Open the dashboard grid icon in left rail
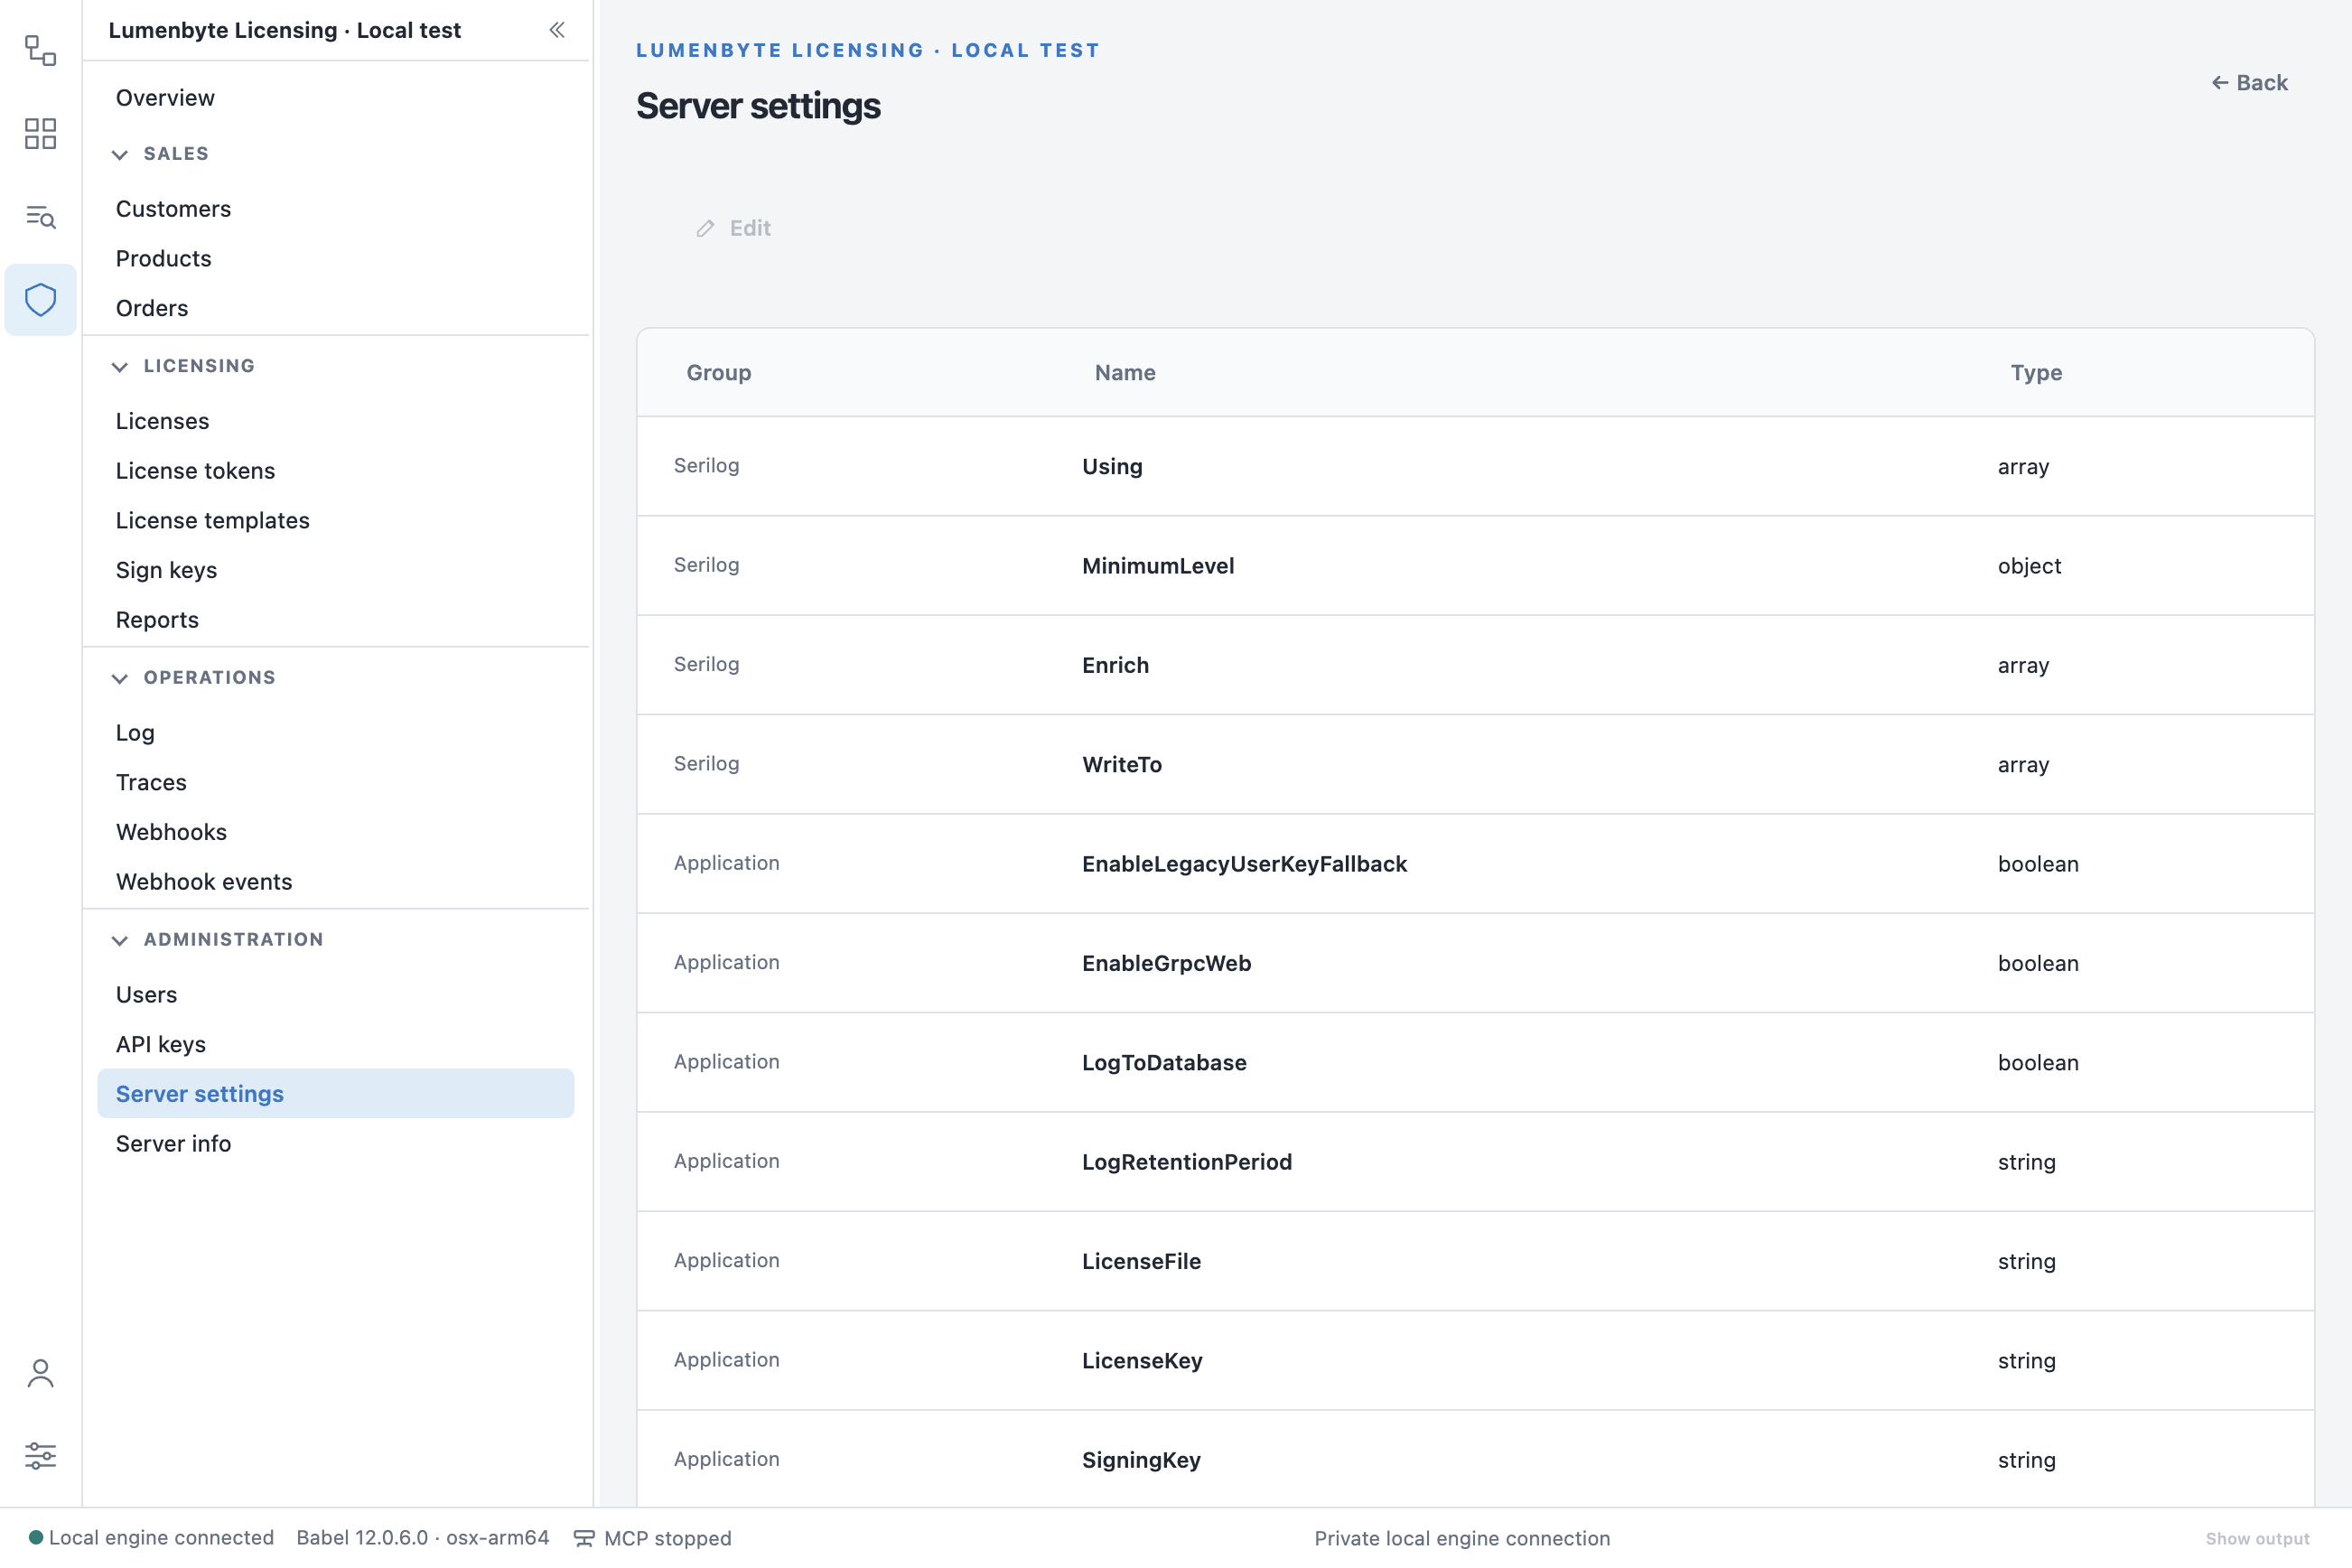 point(40,133)
